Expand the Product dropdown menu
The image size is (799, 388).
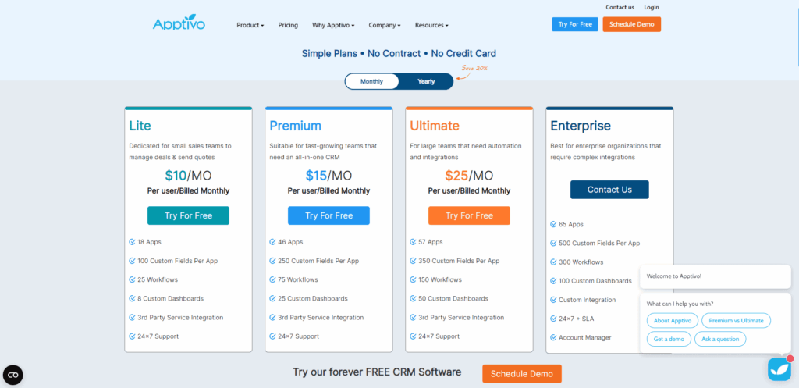coord(250,25)
